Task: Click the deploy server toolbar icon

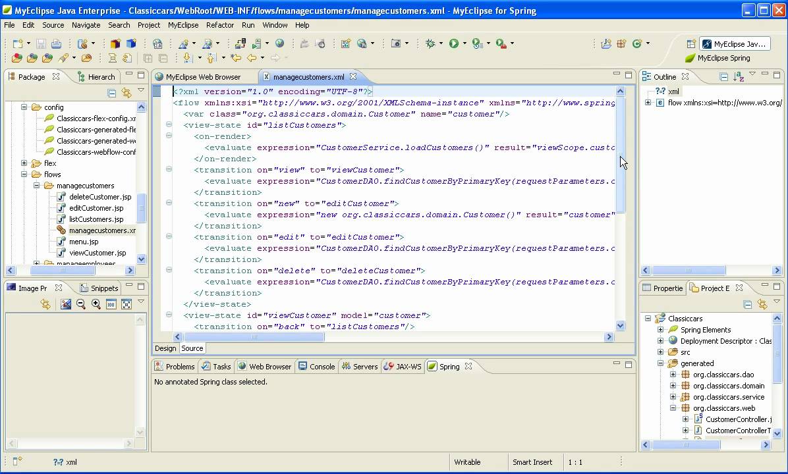Action: coord(240,43)
